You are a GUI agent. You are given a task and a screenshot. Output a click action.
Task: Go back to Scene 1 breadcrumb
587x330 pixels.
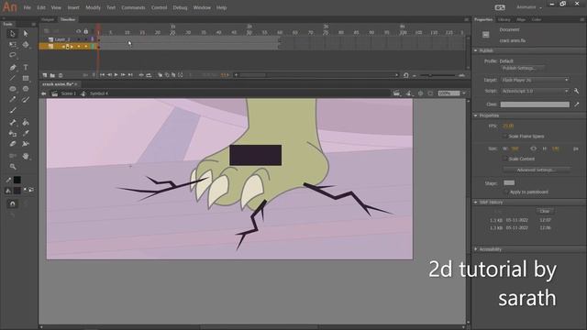69,93
